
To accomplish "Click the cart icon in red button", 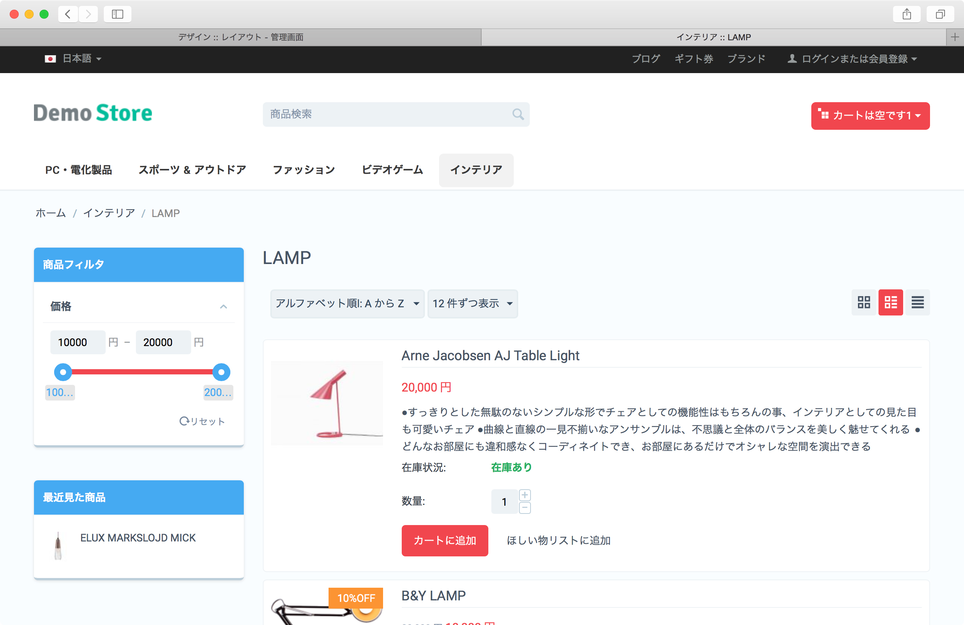I will (x=823, y=114).
